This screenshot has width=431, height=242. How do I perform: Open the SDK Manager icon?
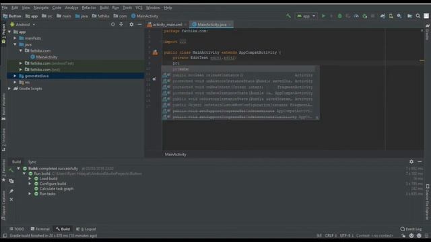(399, 16)
